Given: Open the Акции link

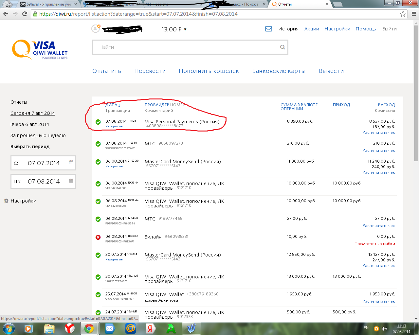Looking at the screenshot, I should [x=312, y=29].
